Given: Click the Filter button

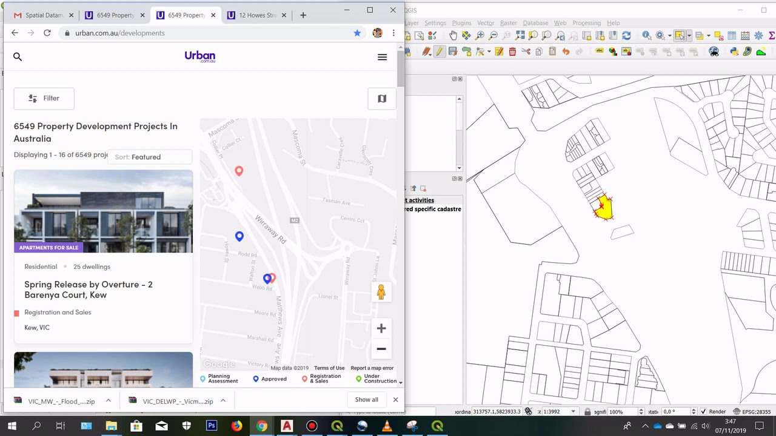Looking at the screenshot, I should point(44,98).
